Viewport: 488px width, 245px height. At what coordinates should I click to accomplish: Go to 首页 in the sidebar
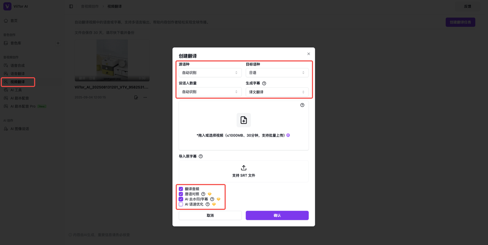[14, 21]
